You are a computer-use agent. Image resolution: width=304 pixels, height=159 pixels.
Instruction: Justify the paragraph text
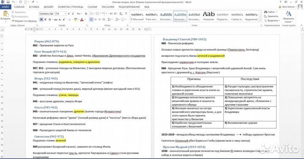104,19
